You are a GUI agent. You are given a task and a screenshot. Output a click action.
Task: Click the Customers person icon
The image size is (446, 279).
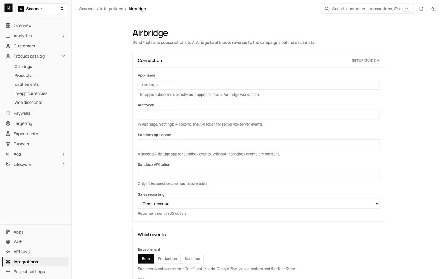click(8, 46)
